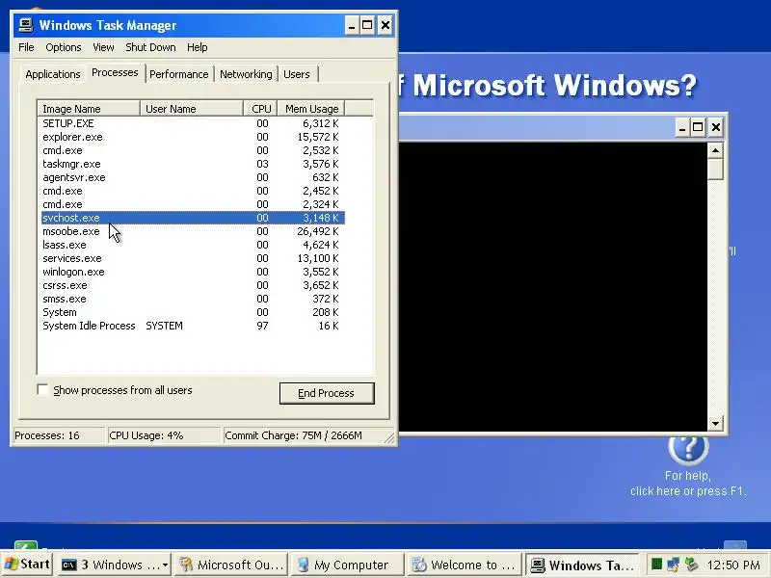Select the cmd.exe row using 2,452 K
Image resolution: width=771 pixels, height=578 pixels.
coord(193,191)
